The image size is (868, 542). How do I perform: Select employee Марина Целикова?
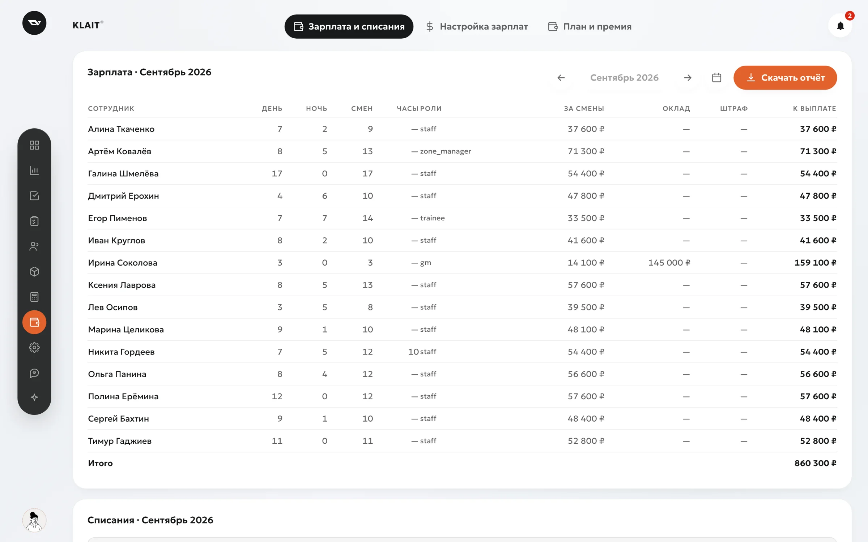tap(126, 330)
